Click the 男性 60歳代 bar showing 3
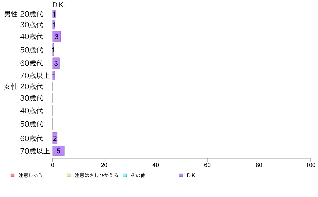 coord(56,63)
